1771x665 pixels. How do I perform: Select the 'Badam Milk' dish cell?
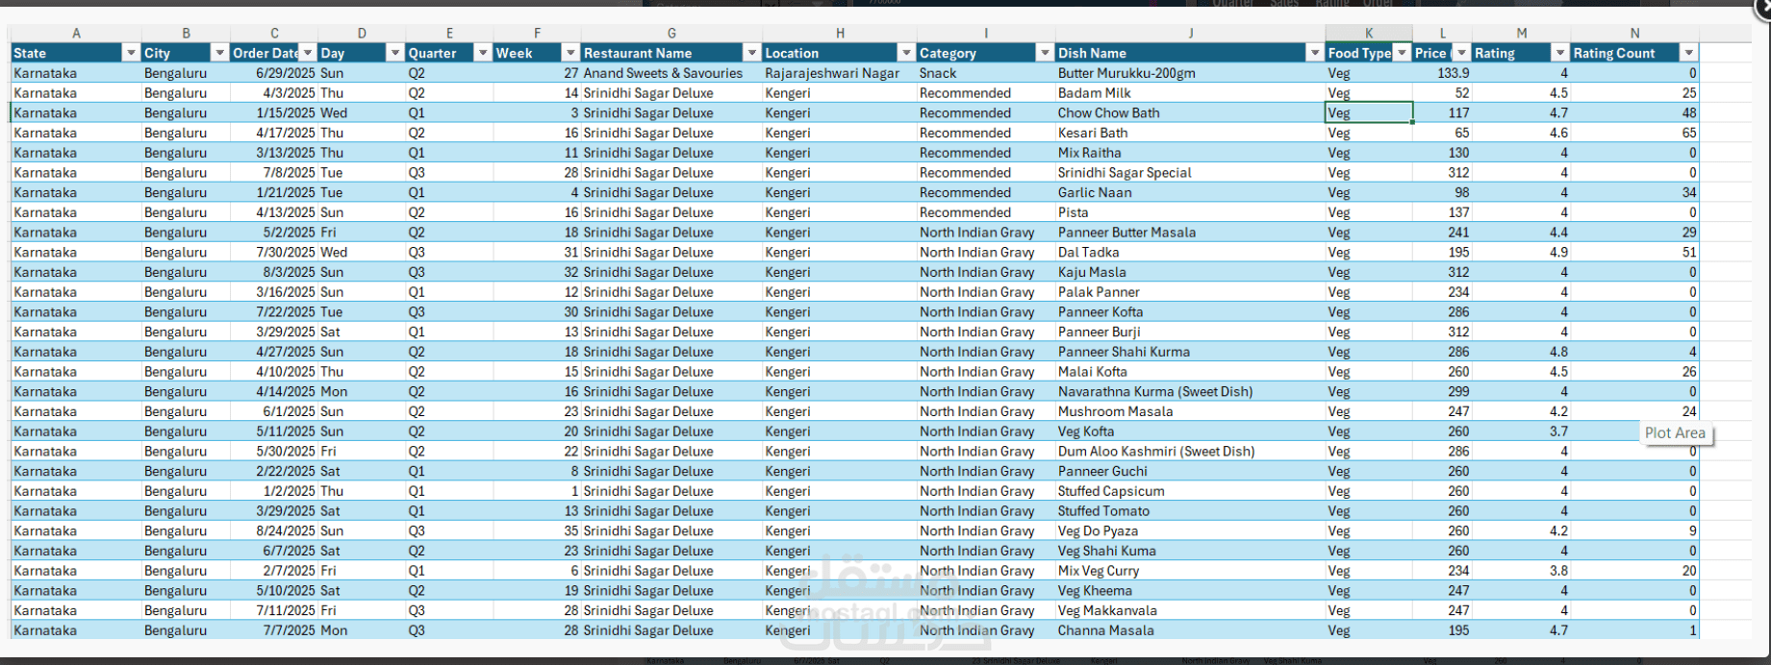(1190, 93)
